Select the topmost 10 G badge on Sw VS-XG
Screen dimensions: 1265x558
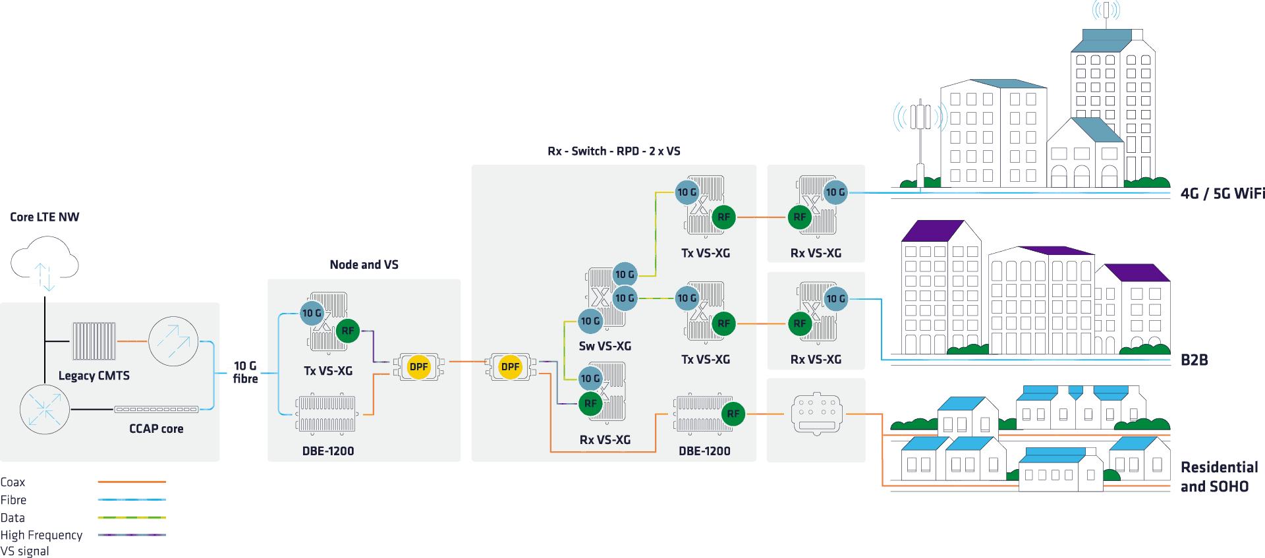(625, 274)
